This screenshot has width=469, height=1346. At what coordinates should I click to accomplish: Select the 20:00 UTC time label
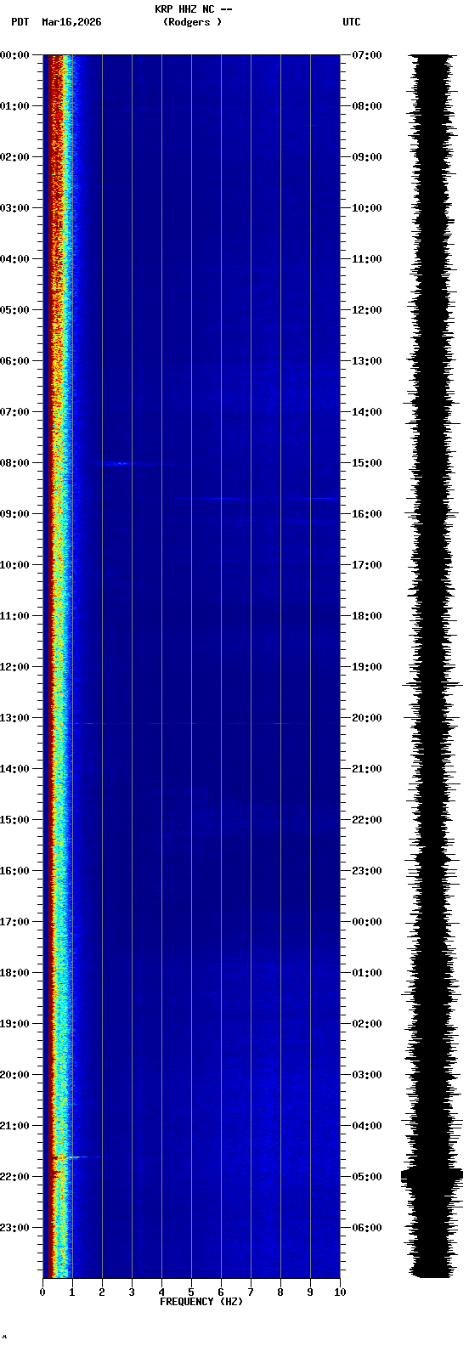(367, 718)
